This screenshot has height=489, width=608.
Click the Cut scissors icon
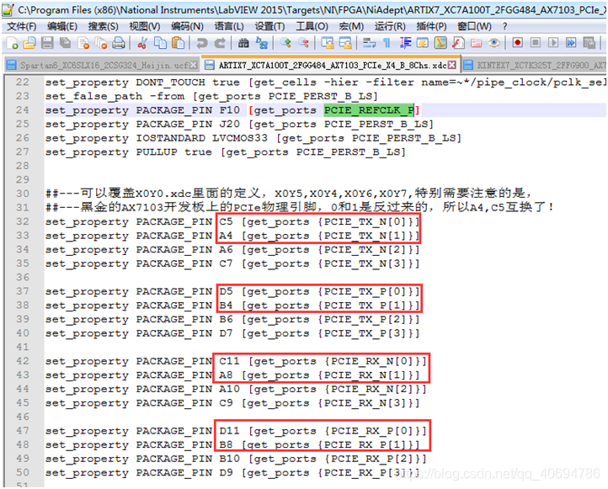141,43
